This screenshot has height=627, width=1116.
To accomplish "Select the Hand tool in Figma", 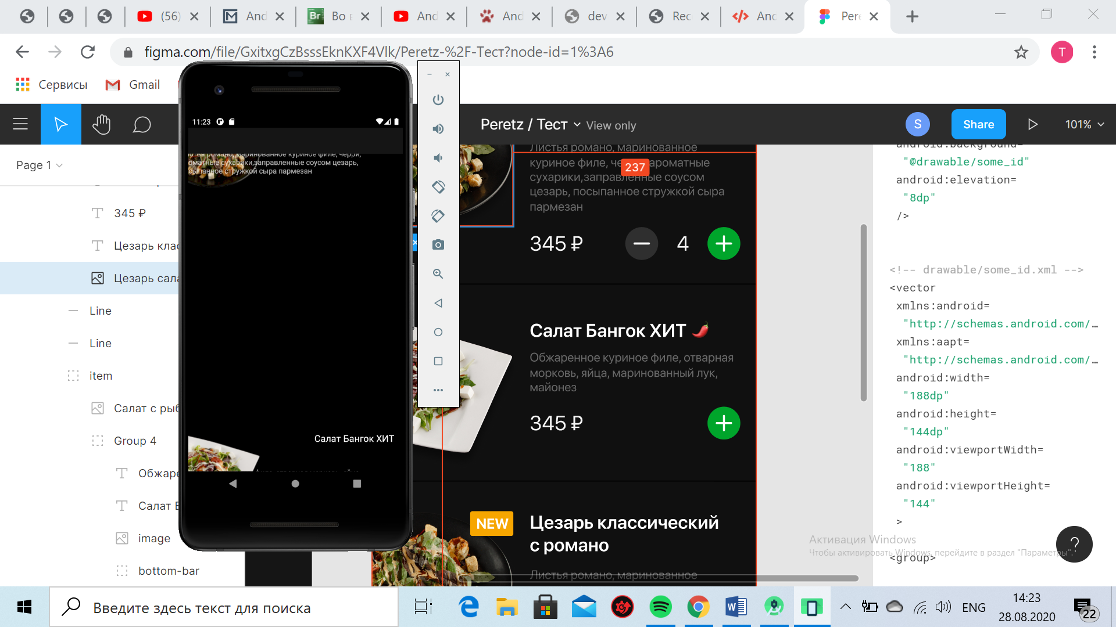I will 101,124.
